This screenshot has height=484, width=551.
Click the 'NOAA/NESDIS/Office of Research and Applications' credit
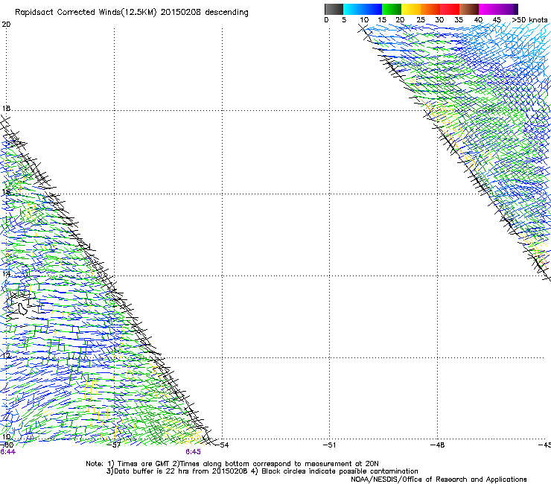439,480
